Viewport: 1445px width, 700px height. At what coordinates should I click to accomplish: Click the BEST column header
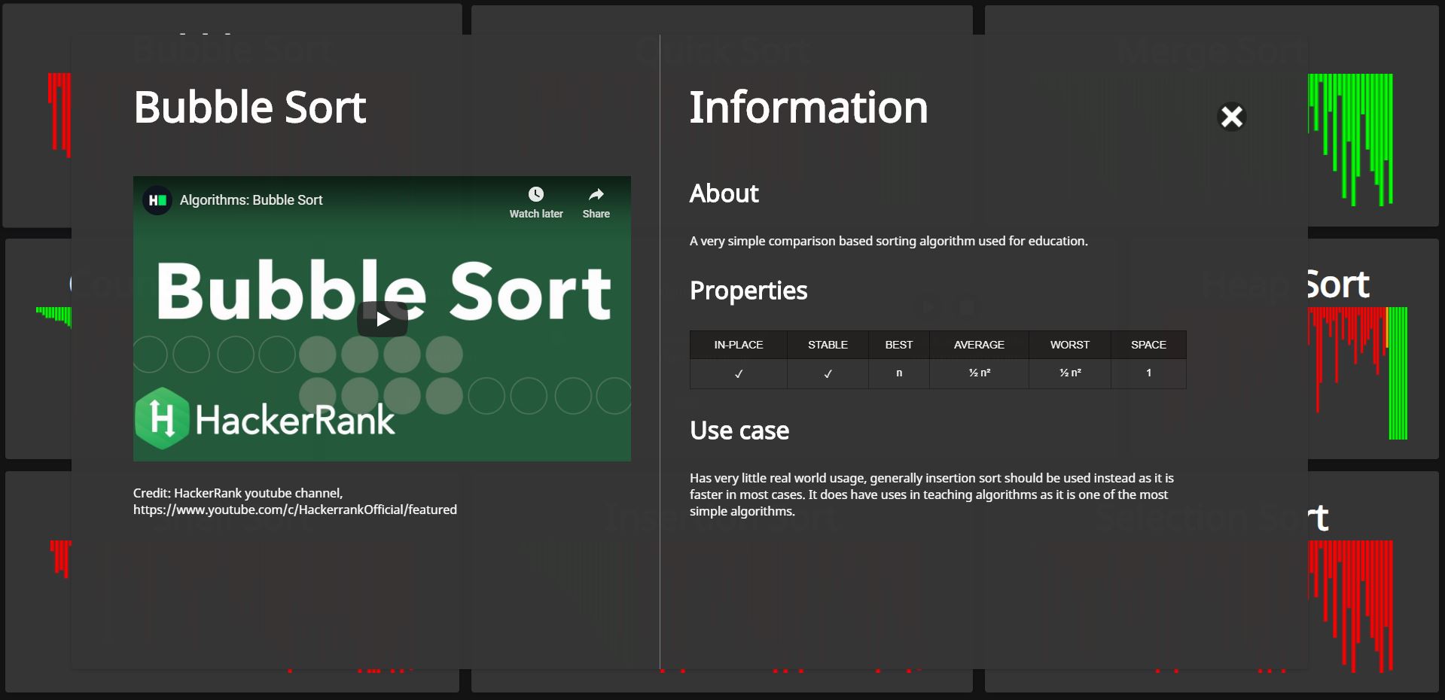pos(899,345)
